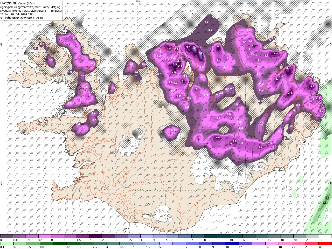The height and width of the screenshot is (249, 332).
Task: Click the 2.6 snowfall value on the map
Action: coord(219,47)
